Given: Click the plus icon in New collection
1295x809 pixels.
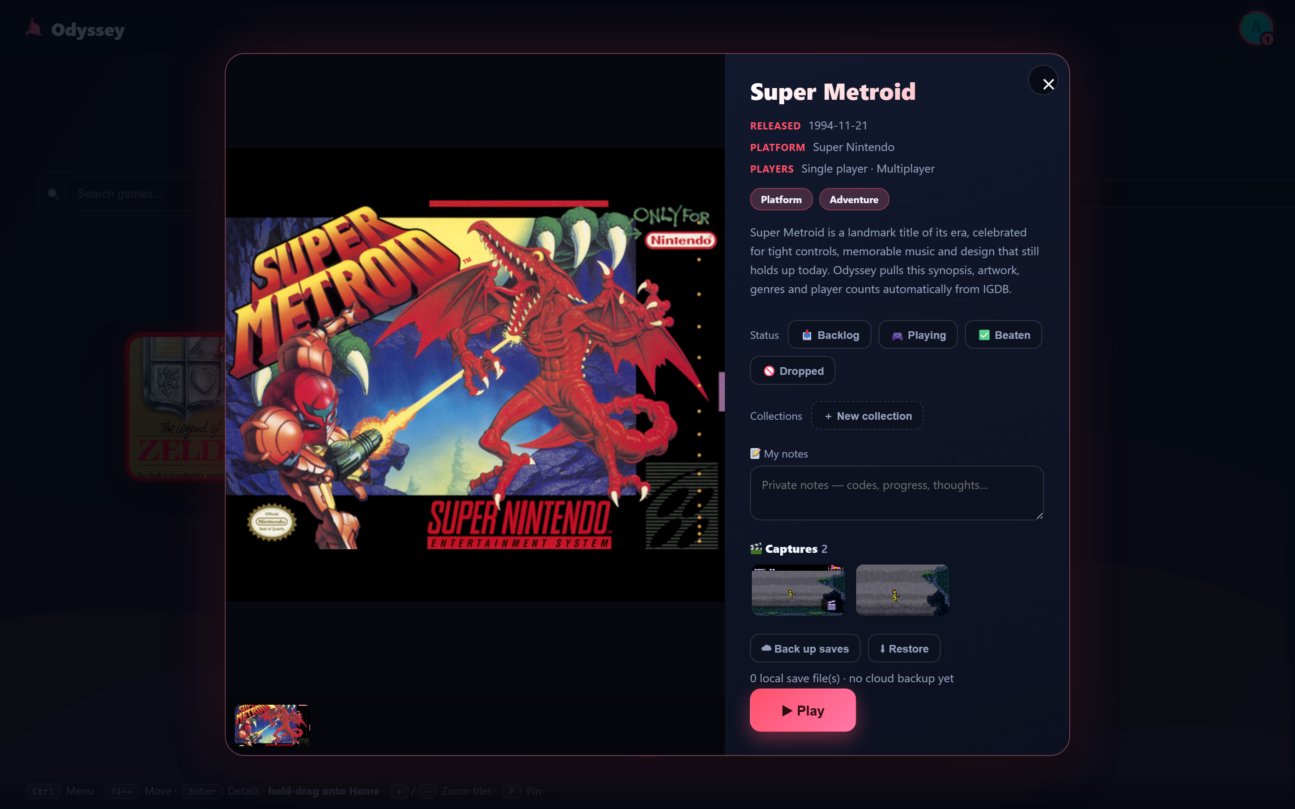Looking at the screenshot, I should click(x=828, y=416).
